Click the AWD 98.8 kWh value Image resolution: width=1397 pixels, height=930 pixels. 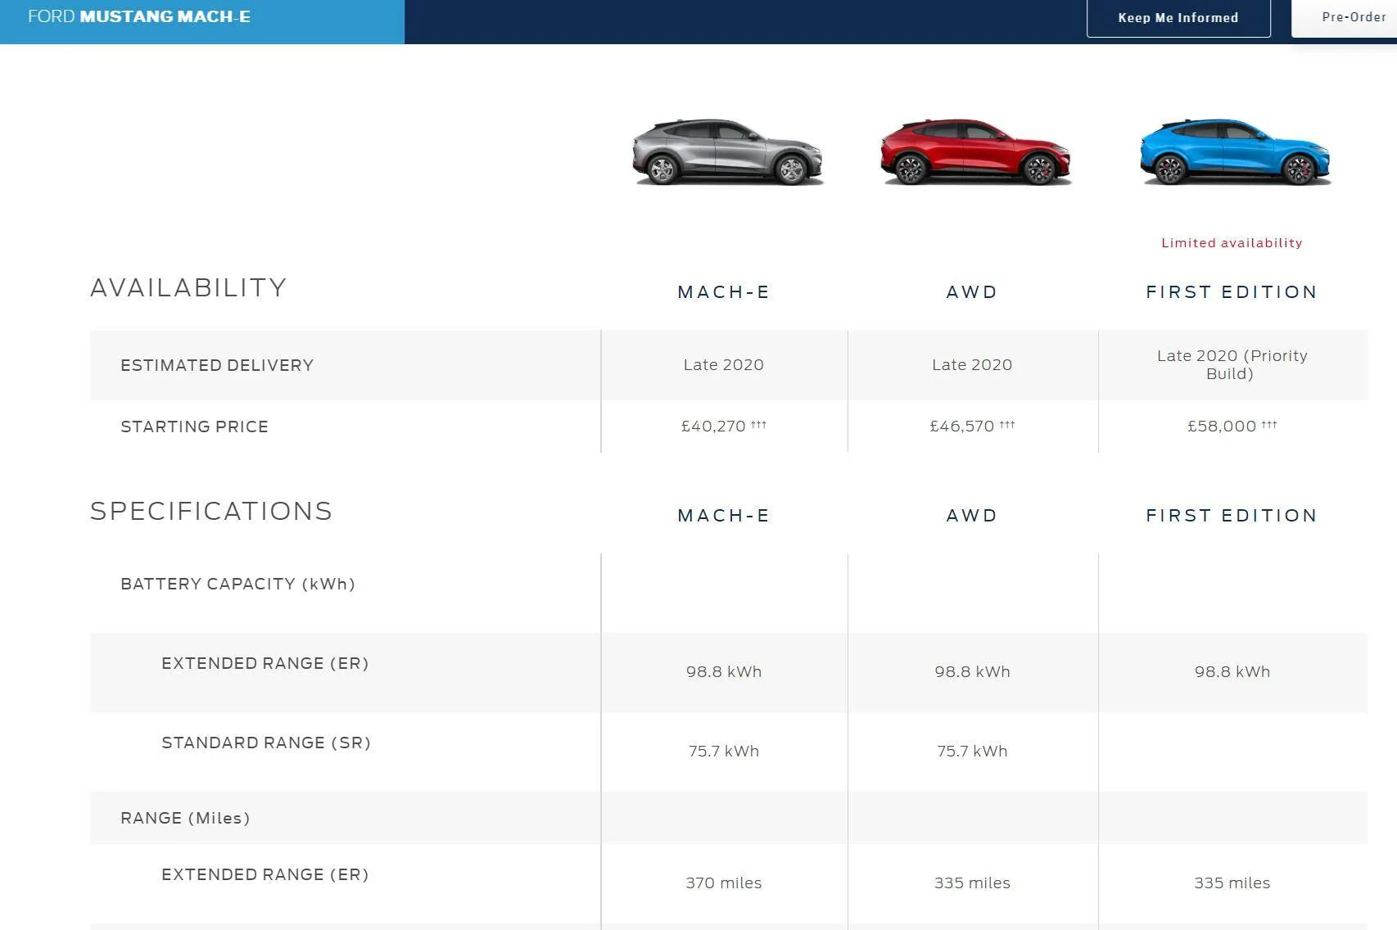[x=972, y=672]
